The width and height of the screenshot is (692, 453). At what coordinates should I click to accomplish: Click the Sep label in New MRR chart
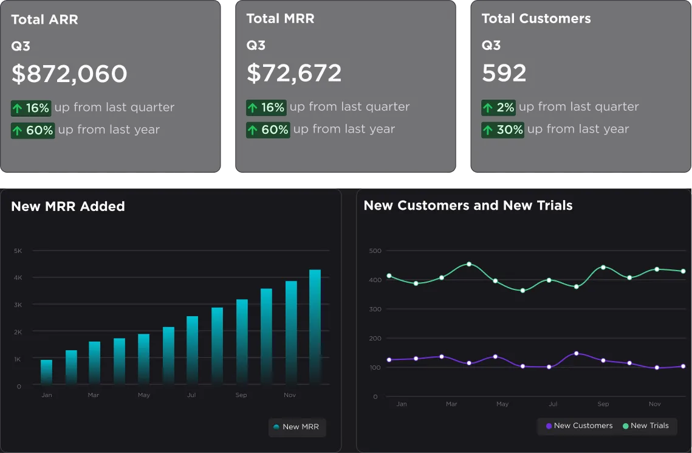pos(241,395)
